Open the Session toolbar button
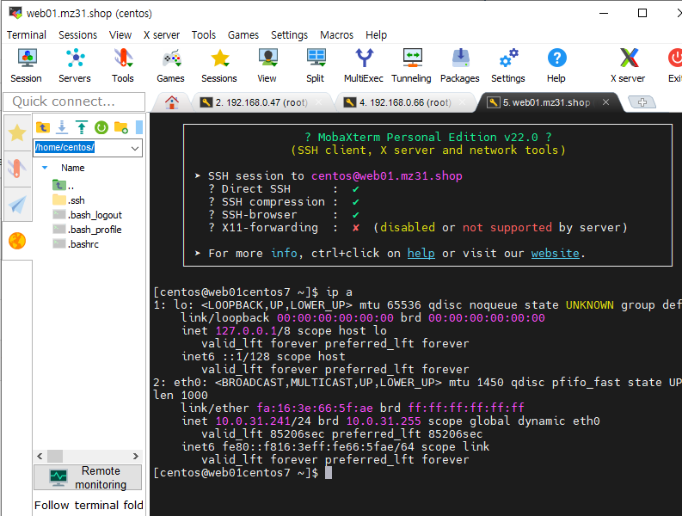682x516 pixels. click(27, 65)
